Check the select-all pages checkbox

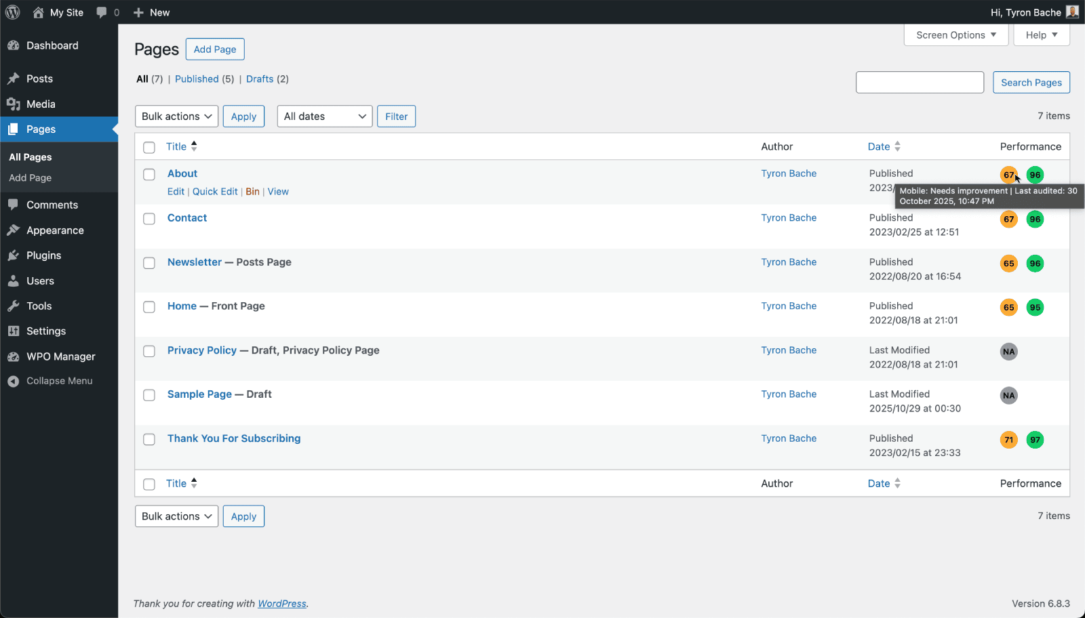pos(149,146)
